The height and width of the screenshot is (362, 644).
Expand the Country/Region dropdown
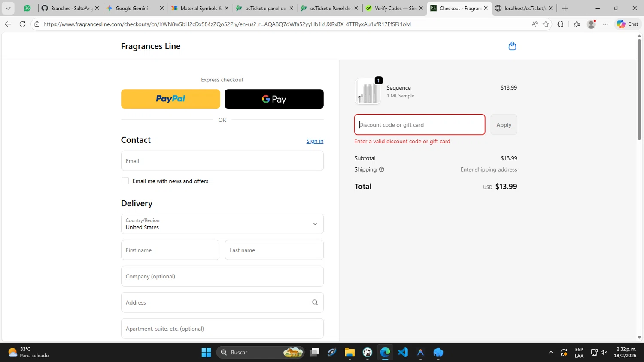(x=222, y=224)
